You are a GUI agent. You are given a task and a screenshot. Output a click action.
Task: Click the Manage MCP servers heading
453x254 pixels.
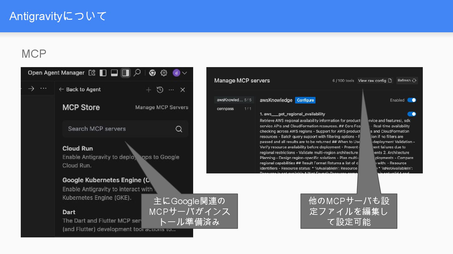tap(242, 81)
